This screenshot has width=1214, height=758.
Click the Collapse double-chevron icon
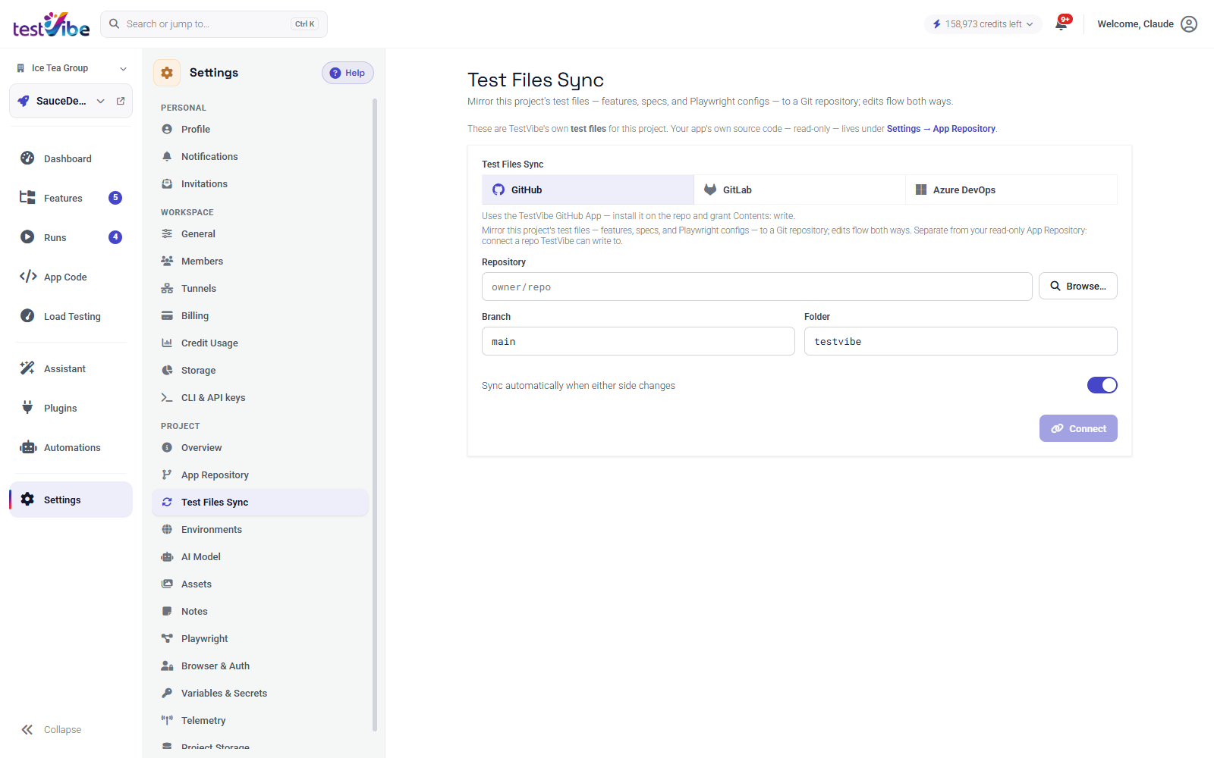tap(27, 729)
